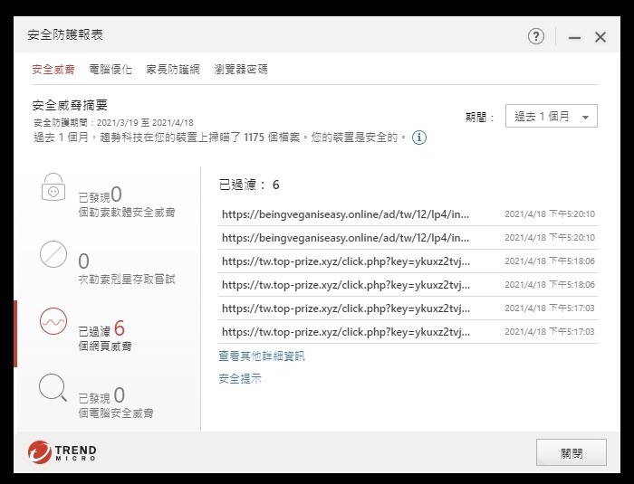Image resolution: width=634 pixels, height=484 pixels.
Task: Select the top-prize.xyz entry at 下午5:18:06
Action: point(345,261)
